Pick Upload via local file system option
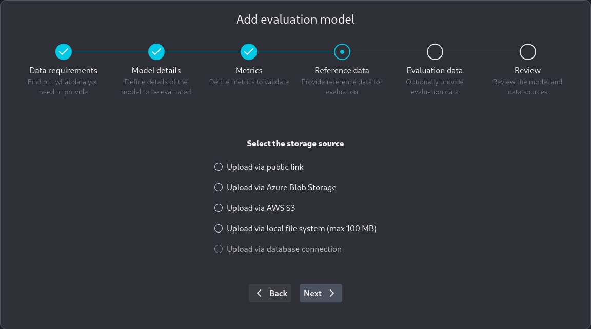 coord(219,229)
